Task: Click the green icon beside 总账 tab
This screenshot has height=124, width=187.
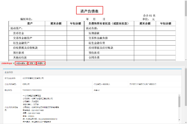Action: (x=35, y=64)
